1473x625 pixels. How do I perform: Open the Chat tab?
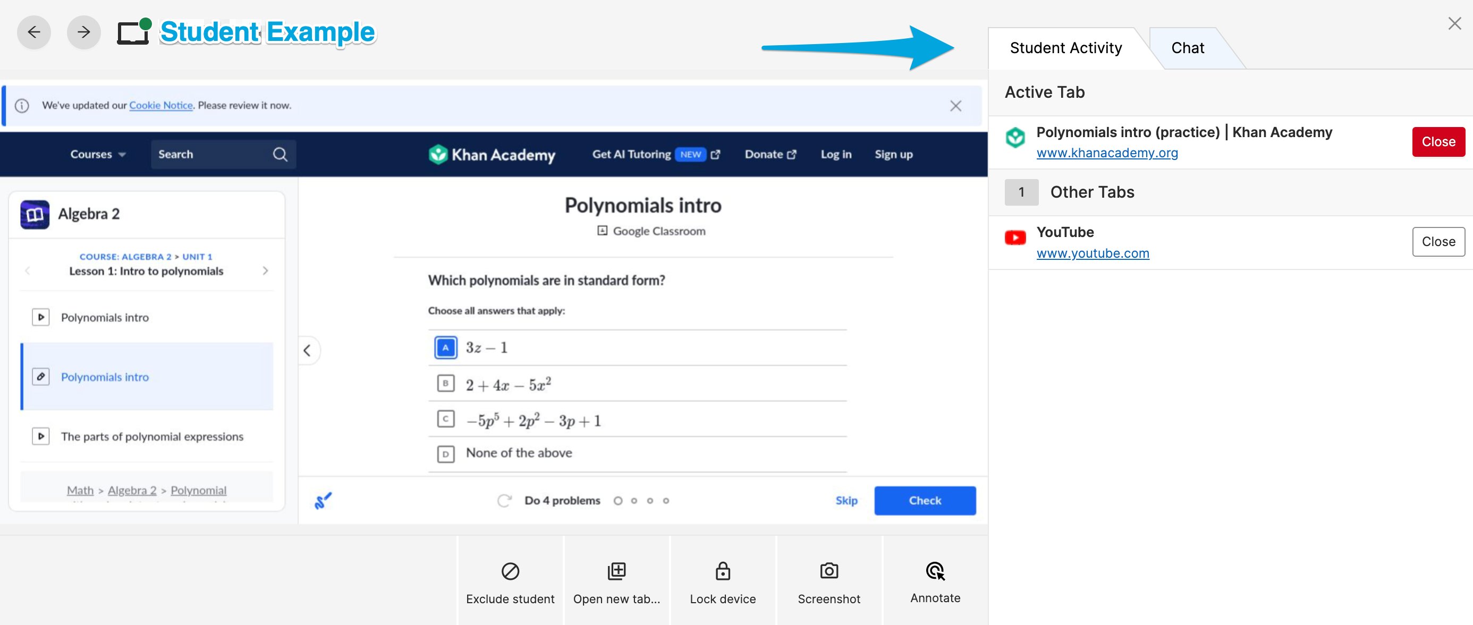(1188, 48)
